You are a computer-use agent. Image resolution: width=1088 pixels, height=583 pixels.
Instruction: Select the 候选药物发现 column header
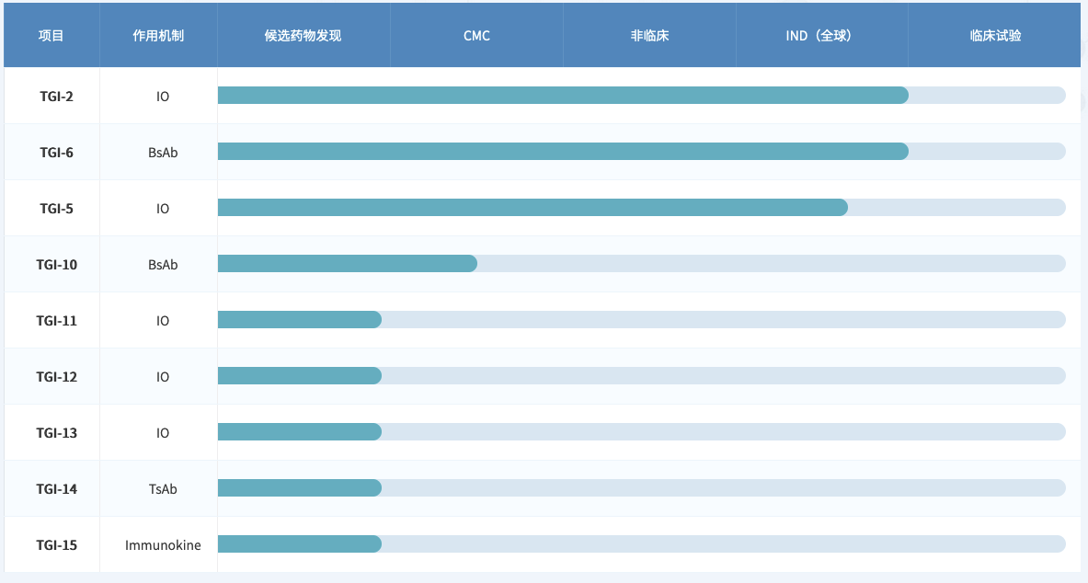303,34
